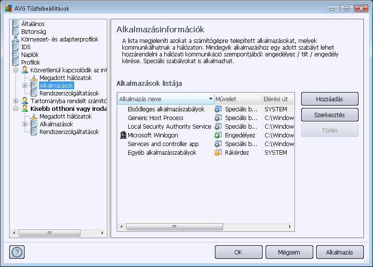373x267 pixels.
Task: Click the application list horizontal scrollbar thumb
Action: tap(174, 227)
